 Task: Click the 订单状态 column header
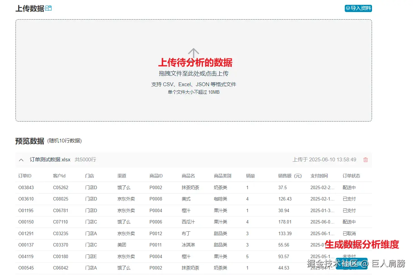(351, 176)
